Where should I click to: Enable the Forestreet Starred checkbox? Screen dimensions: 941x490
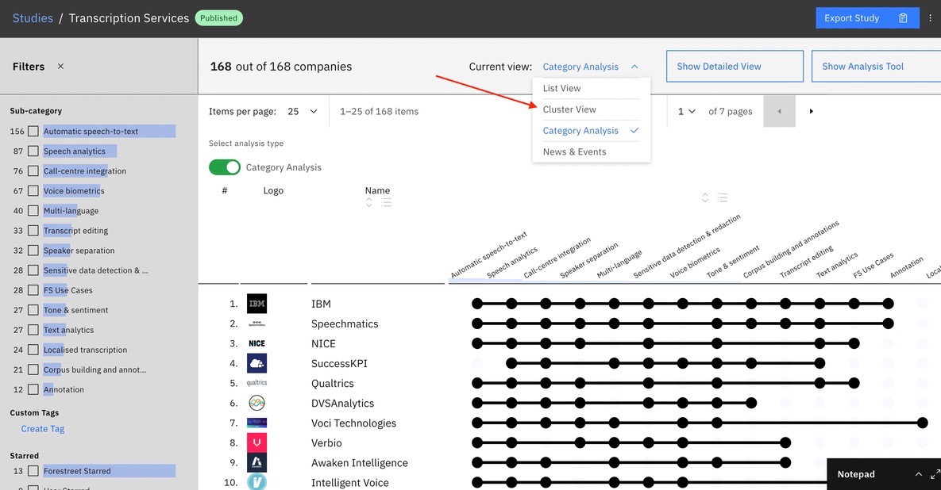click(x=33, y=471)
